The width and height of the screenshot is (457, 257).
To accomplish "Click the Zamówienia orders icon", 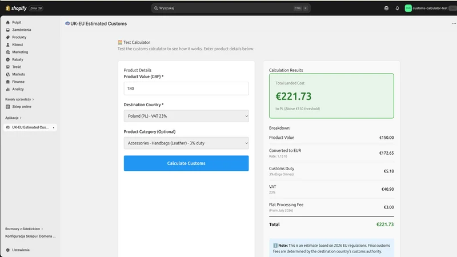I will tap(8, 30).
